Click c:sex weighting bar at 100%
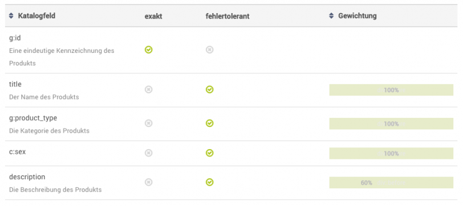Image resolution: width=463 pixels, height=206 pixels. click(x=391, y=153)
